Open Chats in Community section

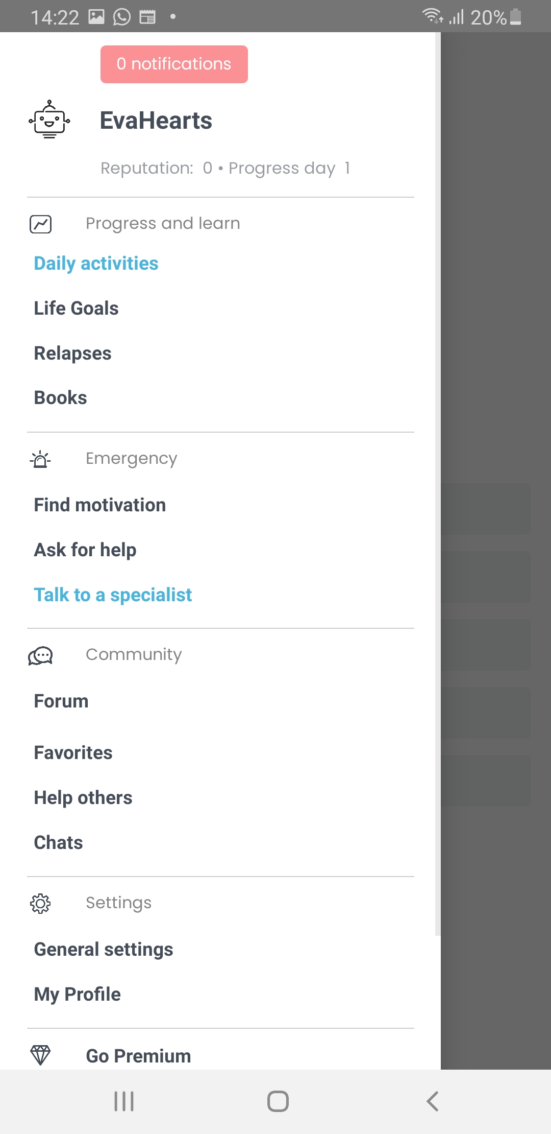(58, 843)
